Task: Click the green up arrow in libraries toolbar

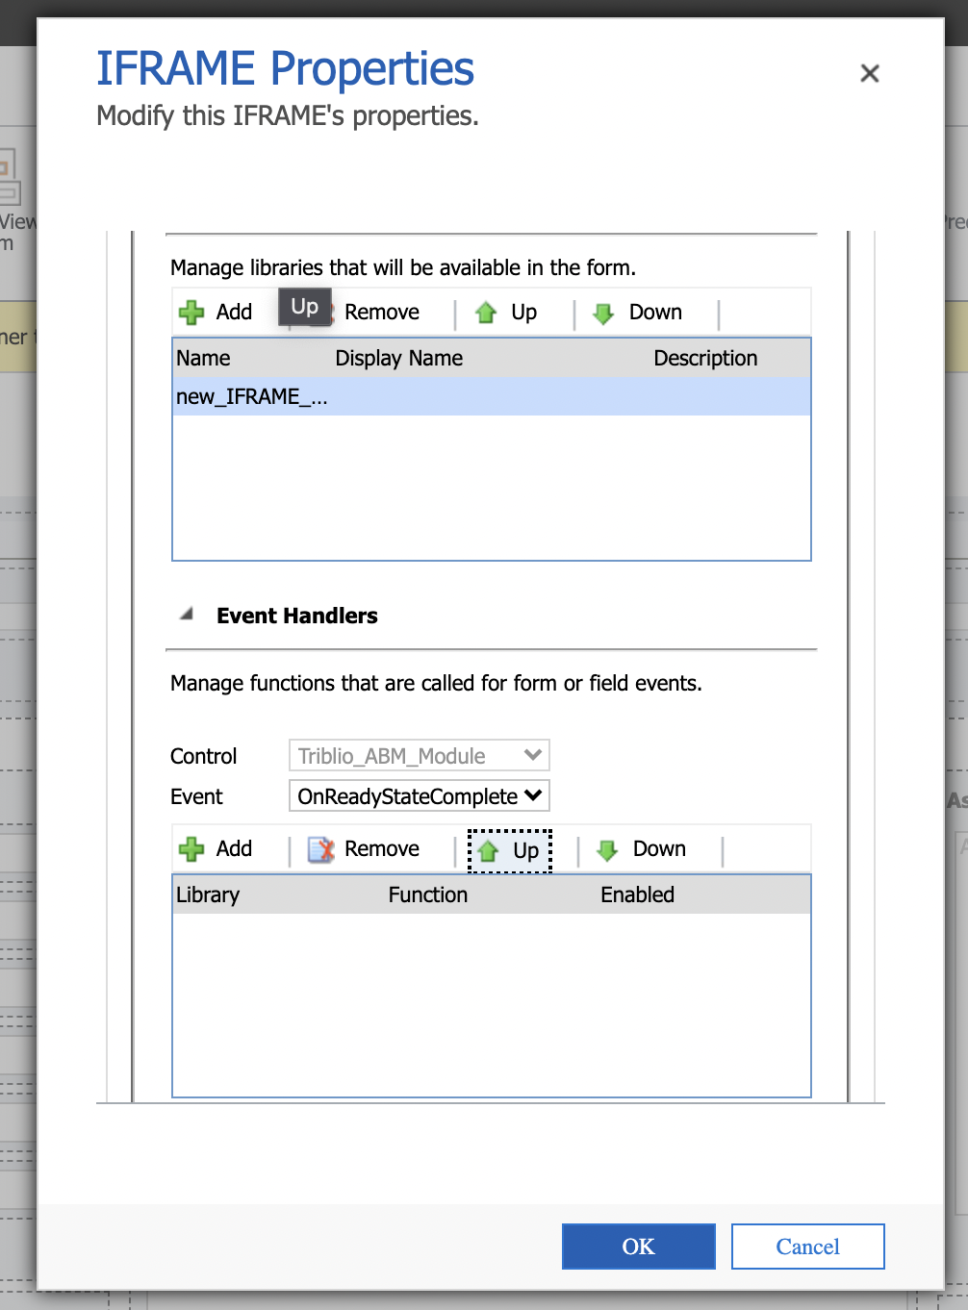Action: (486, 313)
